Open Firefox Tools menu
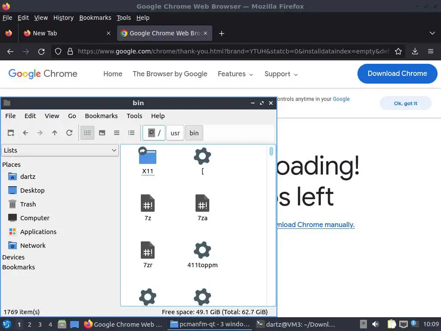441x331 pixels. click(x=124, y=18)
